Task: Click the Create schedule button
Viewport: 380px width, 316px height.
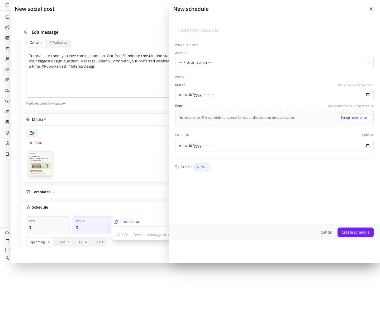Action: (x=355, y=232)
